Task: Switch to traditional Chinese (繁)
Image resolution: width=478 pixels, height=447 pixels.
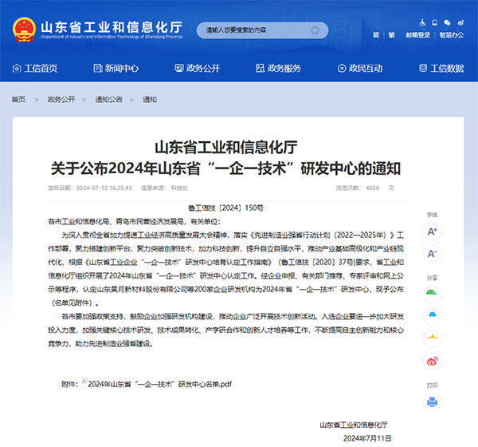Action: click(392, 35)
